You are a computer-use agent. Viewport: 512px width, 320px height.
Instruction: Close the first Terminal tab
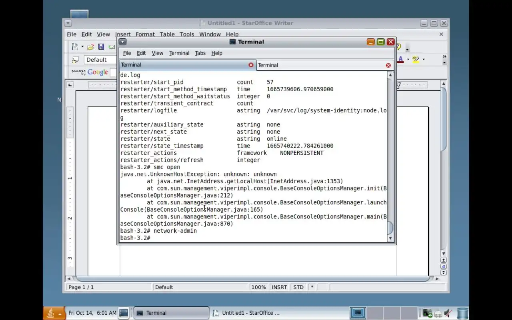251,65
